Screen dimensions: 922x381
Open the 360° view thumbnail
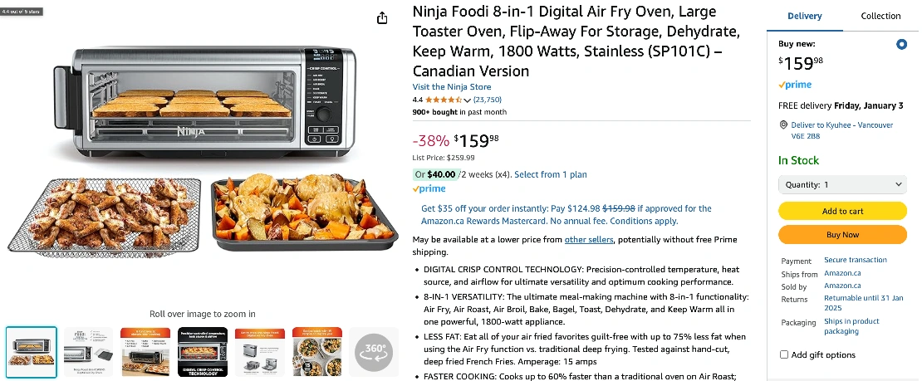tap(373, 351)
